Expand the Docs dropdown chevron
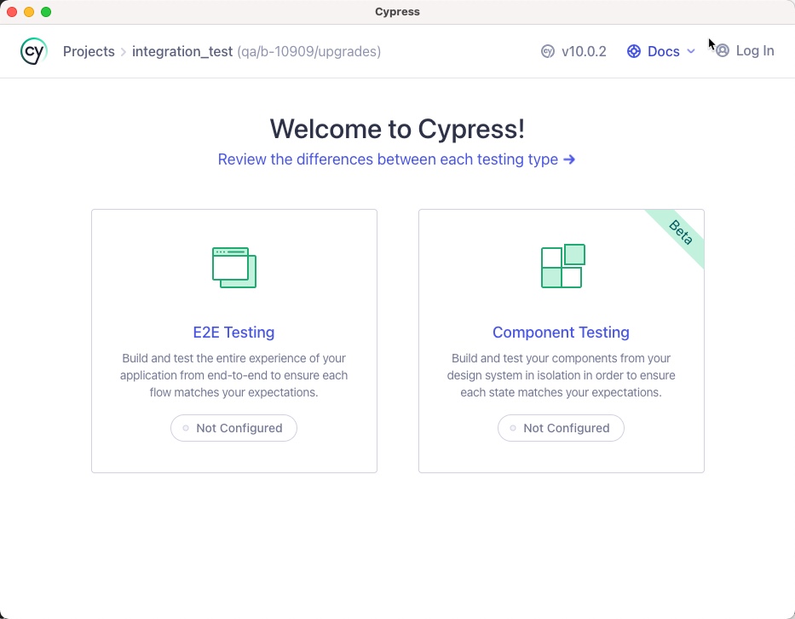The width and height of the screenshot is (795, 619). click(x=690, y=51)
